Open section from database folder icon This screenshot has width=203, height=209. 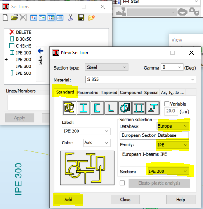click(x=14, y=18)
